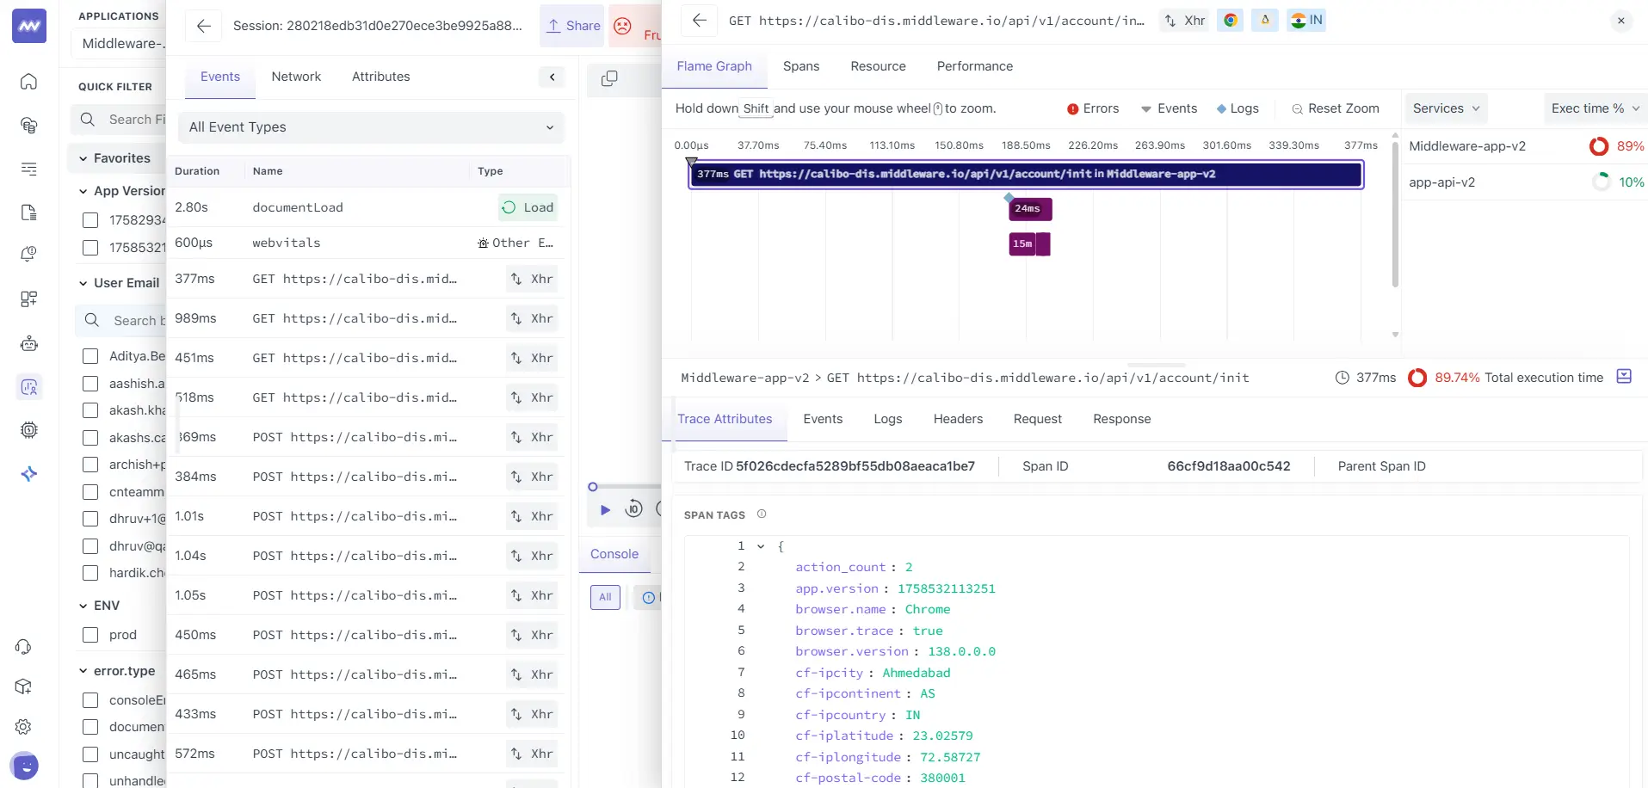
Task: Open the Headers tab in trace details
Action: coord(957,419)
